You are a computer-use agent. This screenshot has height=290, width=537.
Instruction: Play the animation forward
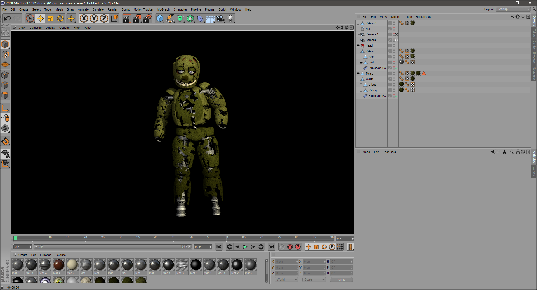[x=245, y=247]
